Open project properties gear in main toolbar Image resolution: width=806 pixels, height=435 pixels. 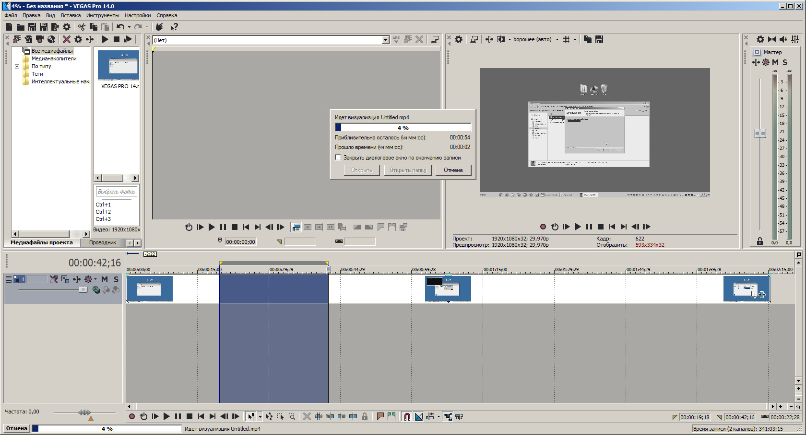(67, 27)
